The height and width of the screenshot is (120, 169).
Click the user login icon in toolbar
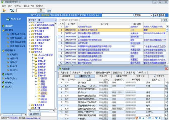(x=4, y=10)
